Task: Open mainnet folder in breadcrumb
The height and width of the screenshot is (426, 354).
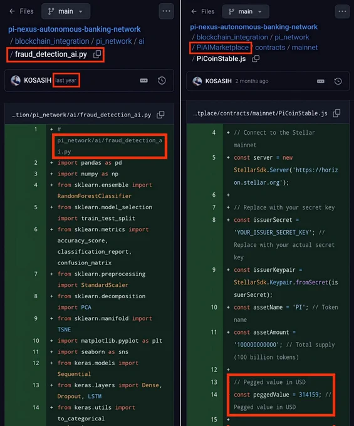Action: (305, 48)
